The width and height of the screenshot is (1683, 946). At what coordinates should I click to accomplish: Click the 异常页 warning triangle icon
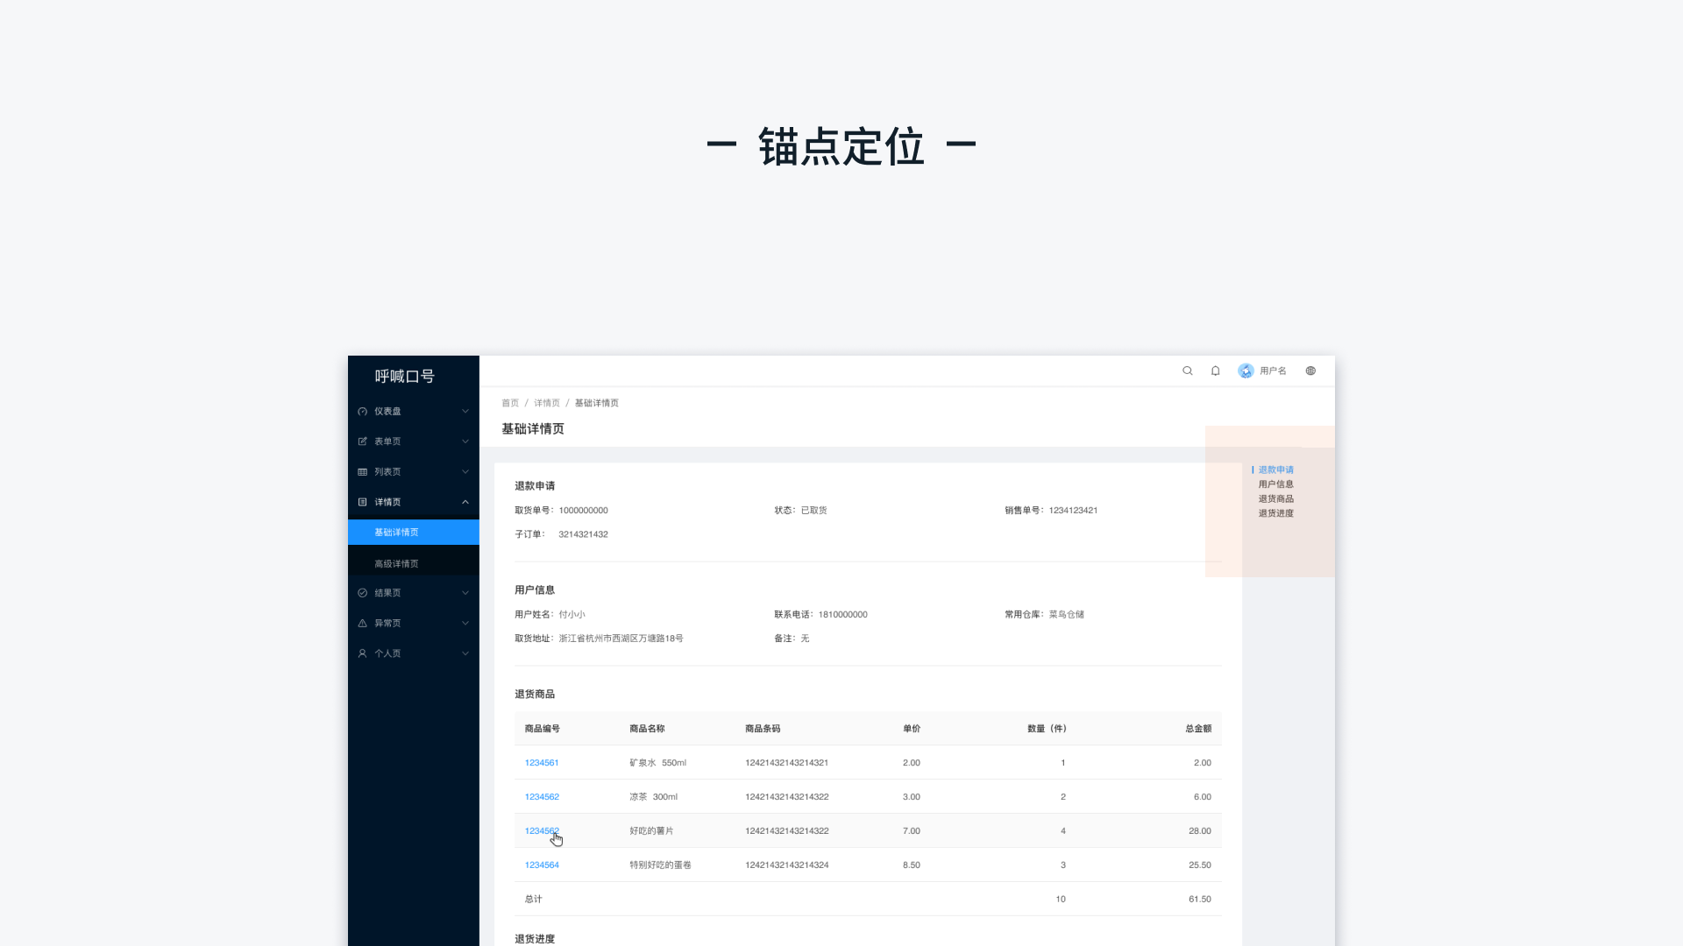pyautogui.click(x=362, y=624)
